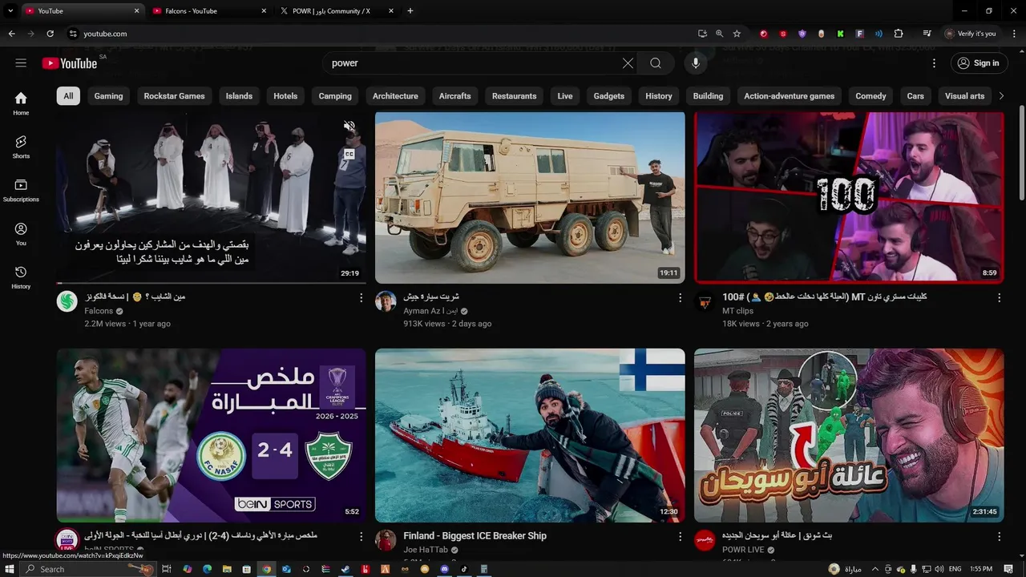Open YouTube settings three-dot menu
The image size is (1026, 577).
coord(934,63)
